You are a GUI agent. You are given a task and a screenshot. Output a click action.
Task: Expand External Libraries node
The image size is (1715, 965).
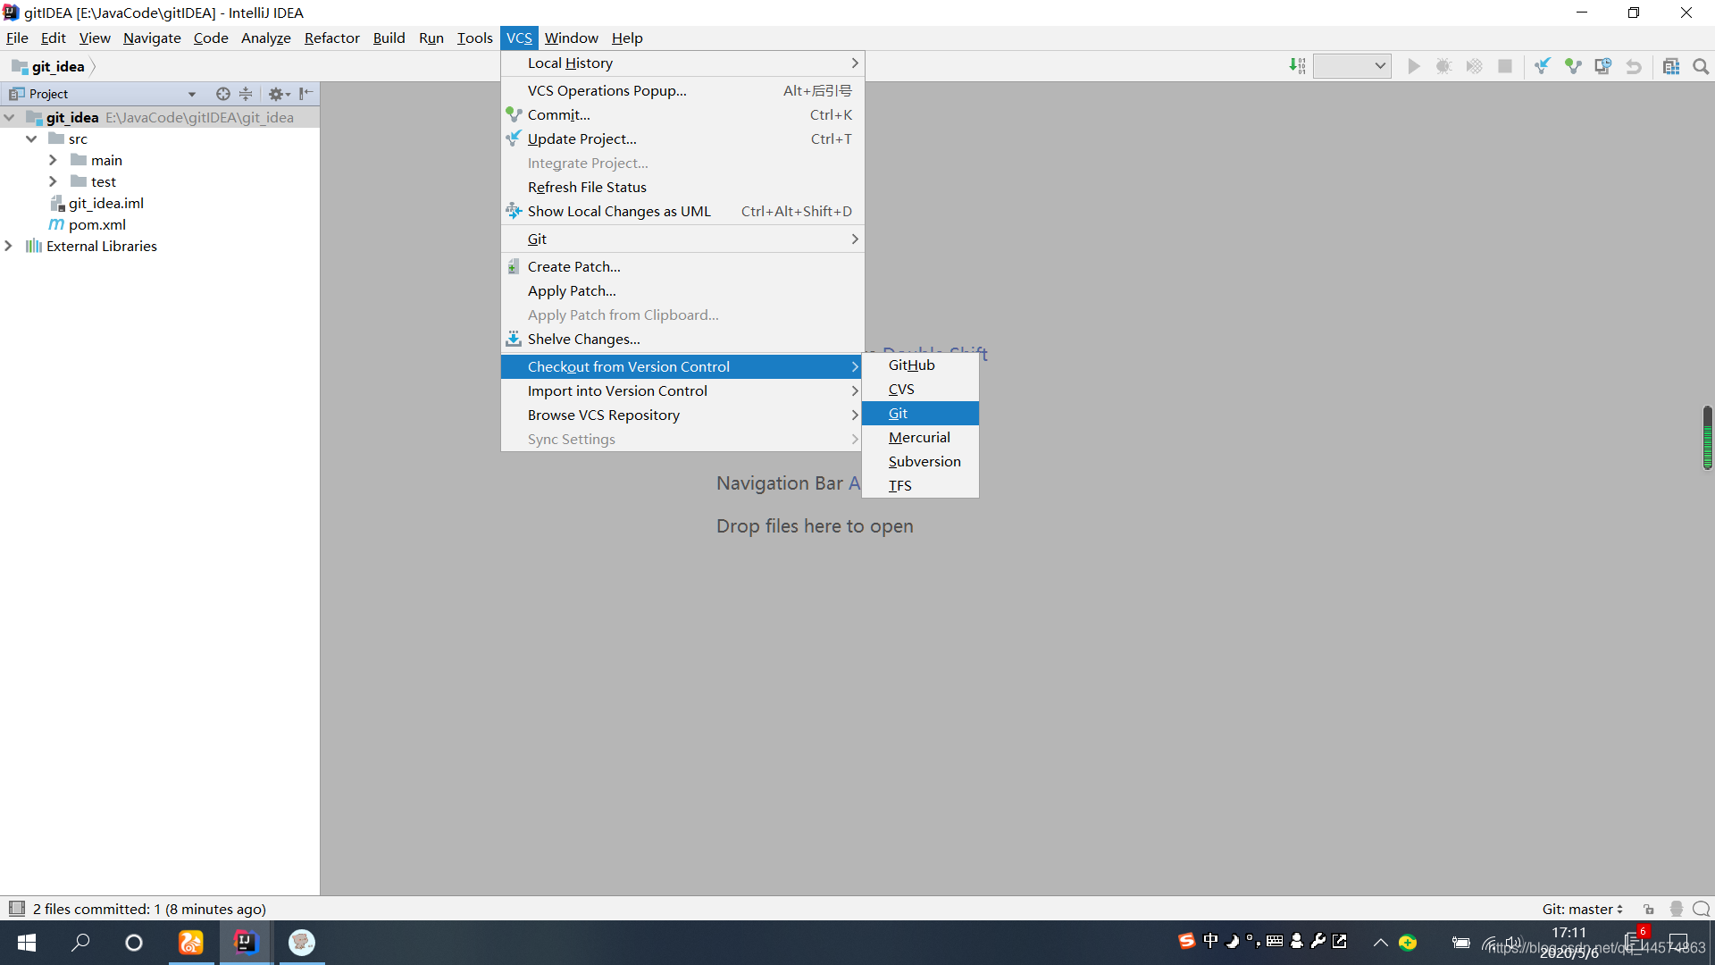(9, 246)
